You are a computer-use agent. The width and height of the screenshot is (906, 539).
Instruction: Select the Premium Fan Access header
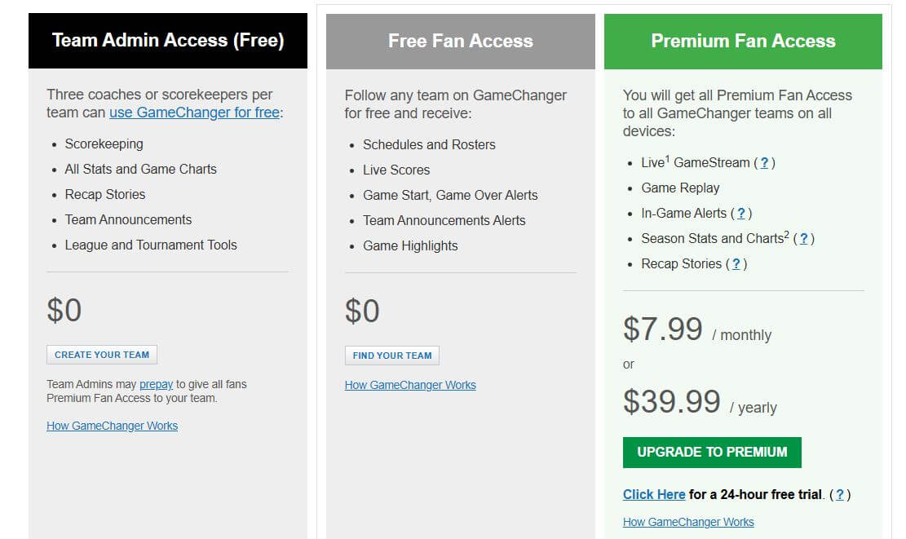click(743, 40)
